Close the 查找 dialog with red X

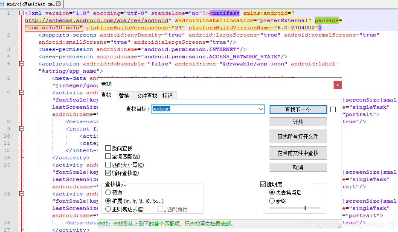[x=337, y=85]
